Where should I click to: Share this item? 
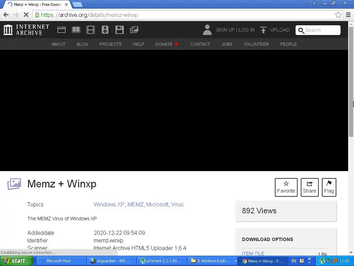pyautogui.click(x=309, y=187)
